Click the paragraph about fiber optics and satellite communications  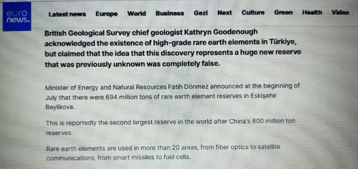tap(163, 153)
